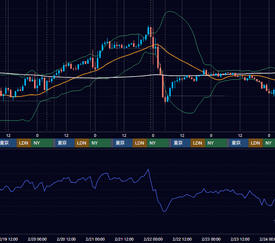Screen dimensions: 275x243
Task: Click the '2/20 12:00' date axis label
Action: [66, 239]
